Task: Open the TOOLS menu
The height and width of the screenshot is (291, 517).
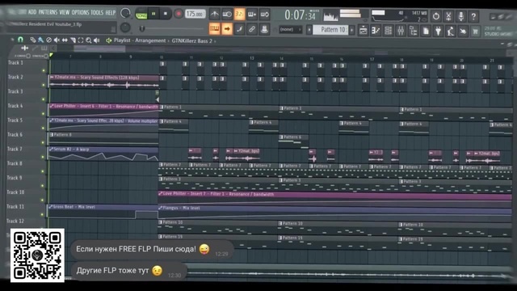Action: click(97, 13)
